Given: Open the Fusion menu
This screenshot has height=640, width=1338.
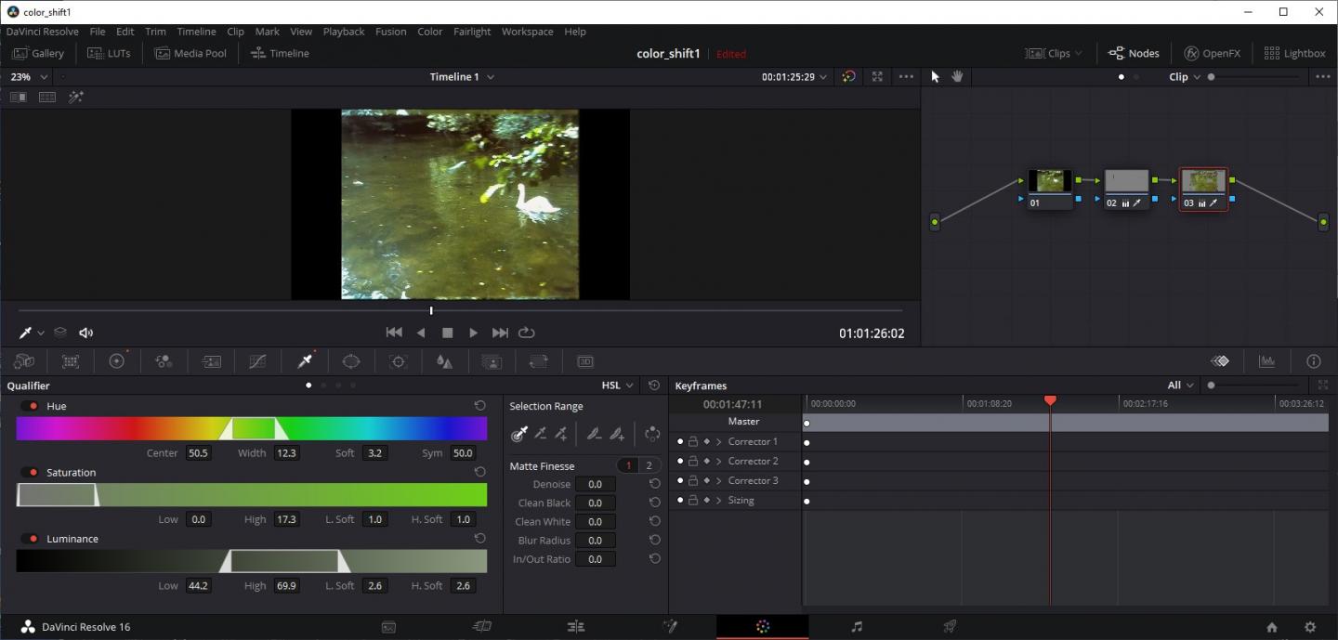Looking at the screenshot, I should (390, 32).
